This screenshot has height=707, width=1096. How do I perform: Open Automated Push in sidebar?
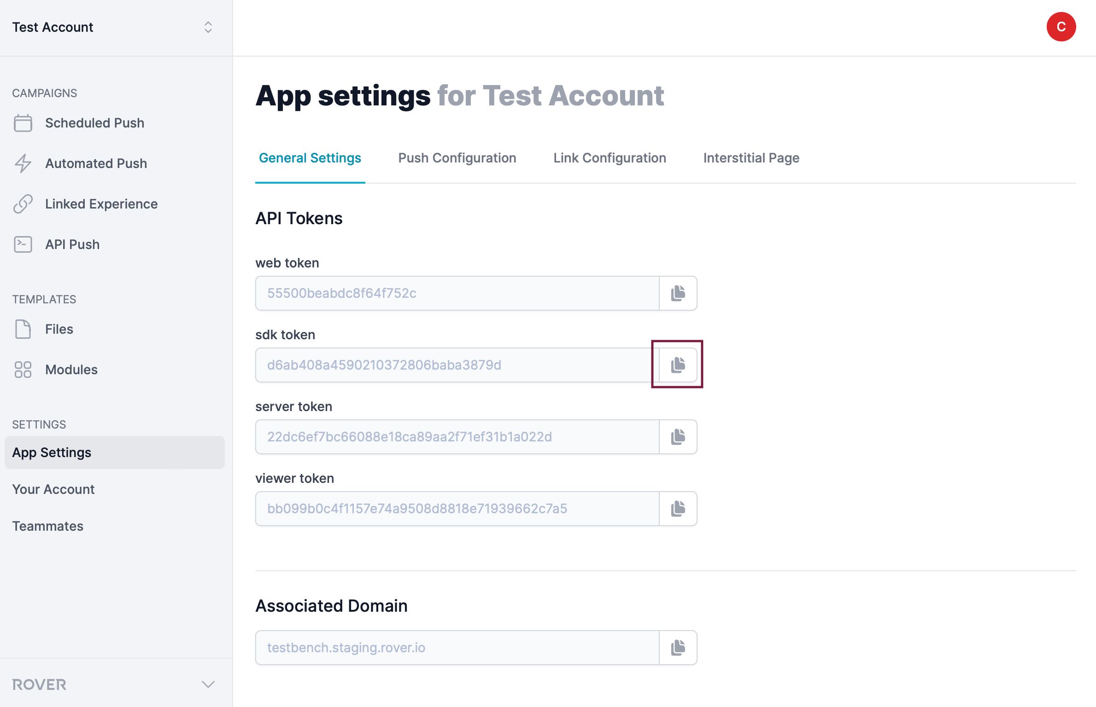pos(96,163)
